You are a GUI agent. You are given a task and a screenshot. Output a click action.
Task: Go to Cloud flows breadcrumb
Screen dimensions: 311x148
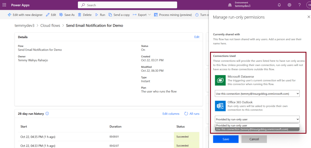(50, 25)
